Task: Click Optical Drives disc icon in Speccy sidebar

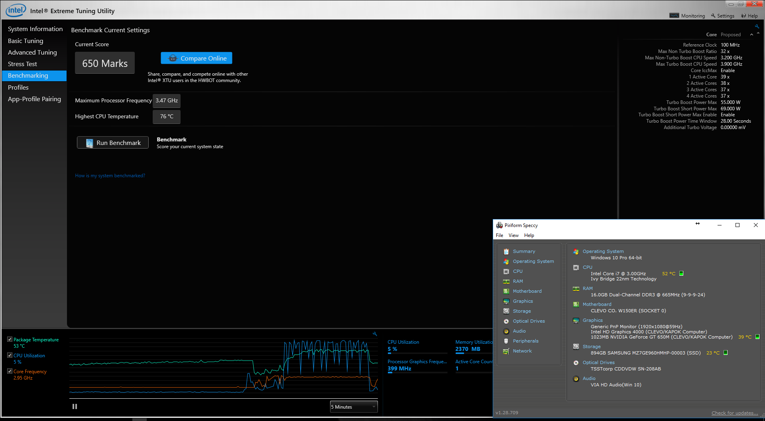Action: 506,321
